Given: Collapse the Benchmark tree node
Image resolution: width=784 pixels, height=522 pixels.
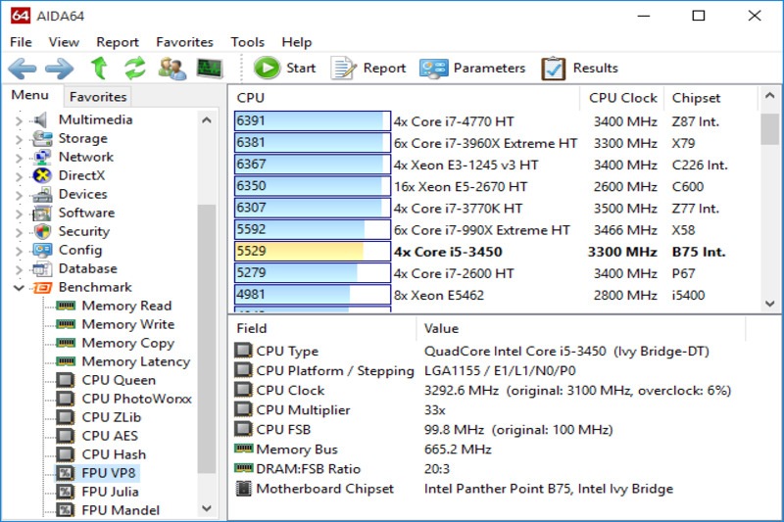Looking at the screenshot, I should pos(18,288).
